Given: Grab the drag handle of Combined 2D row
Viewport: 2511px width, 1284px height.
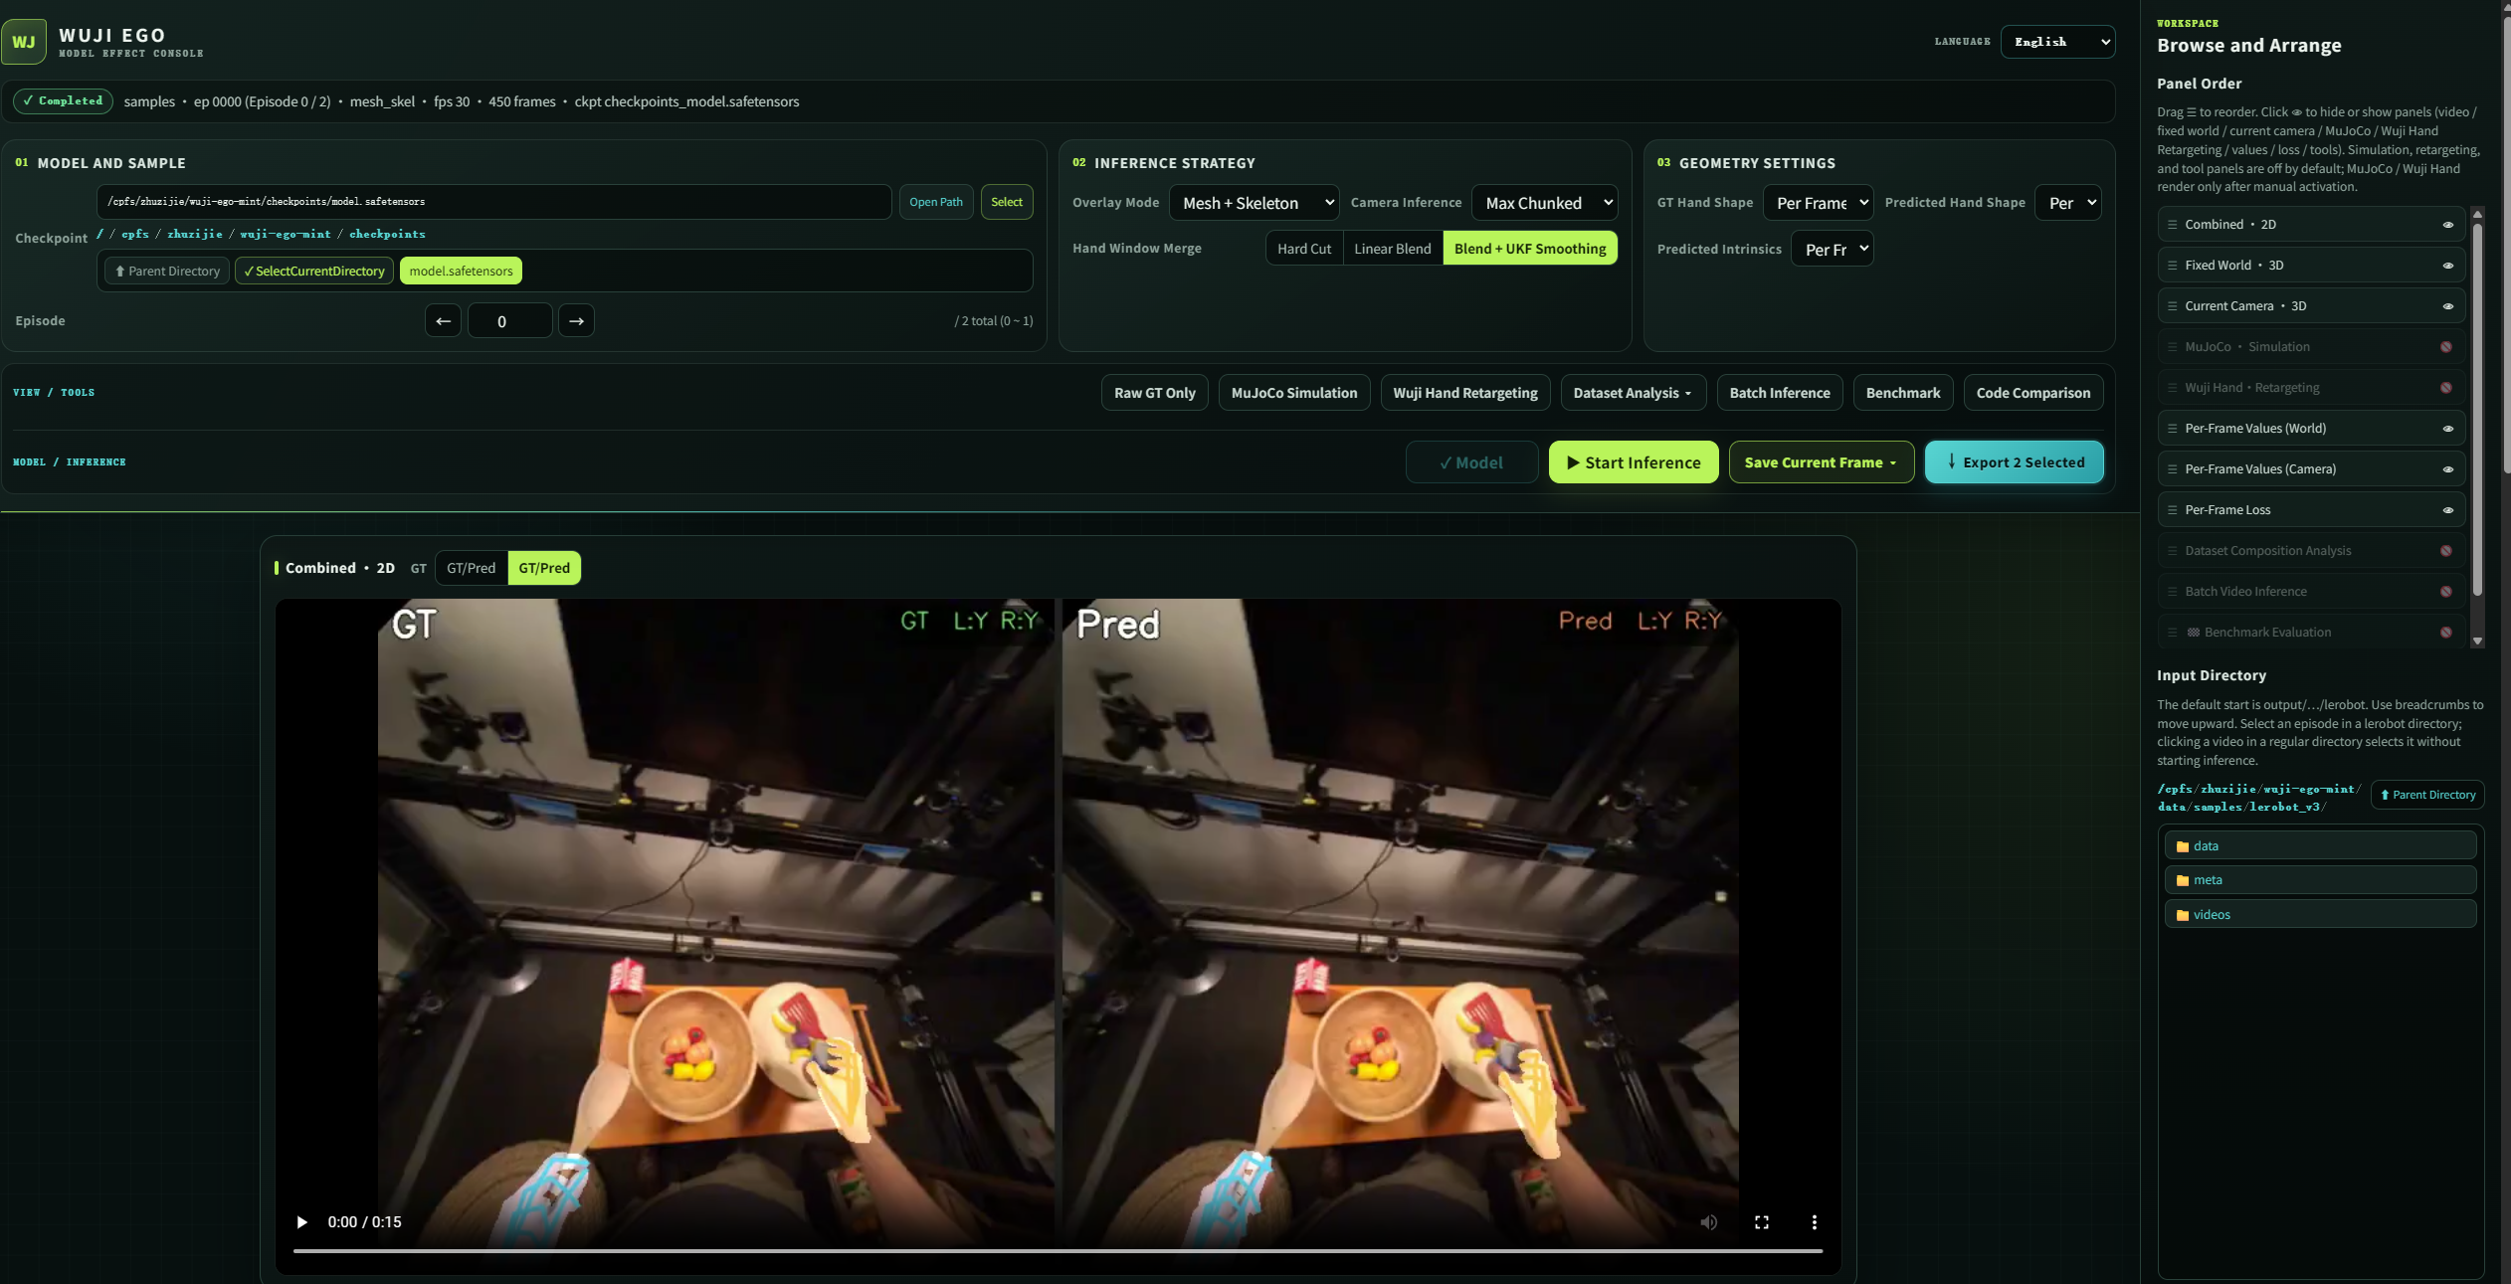Looking at the screenshot, I should [2173, 225].
